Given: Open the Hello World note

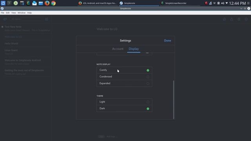Looking at the screenshot, I should pyautogui.click(x=25, y=43).
